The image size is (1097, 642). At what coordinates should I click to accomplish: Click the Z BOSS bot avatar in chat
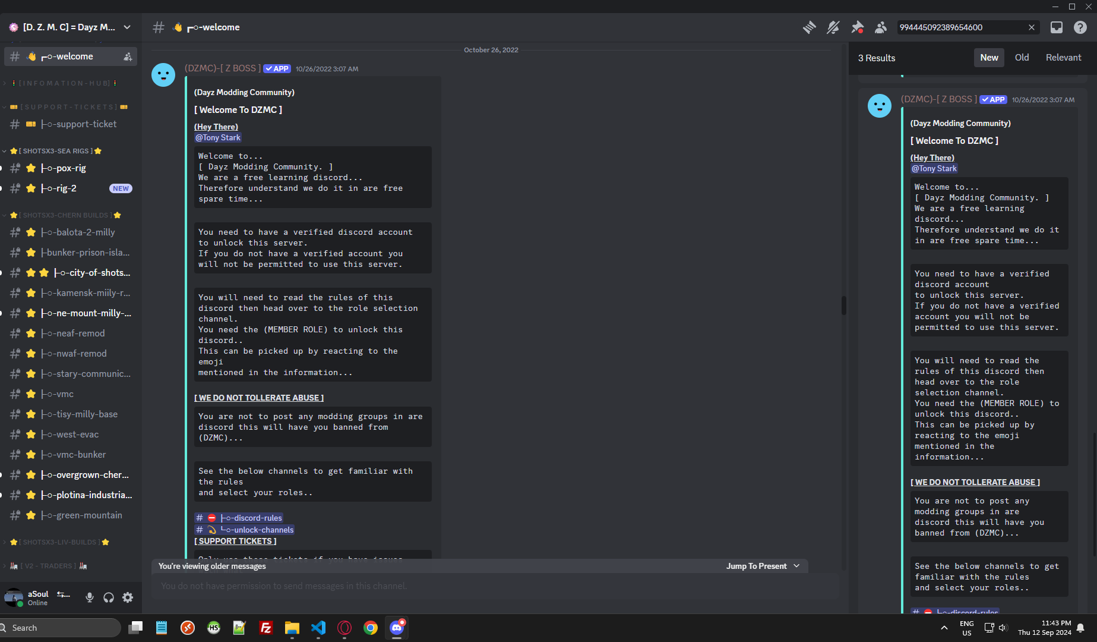click(x=163, y=75)
